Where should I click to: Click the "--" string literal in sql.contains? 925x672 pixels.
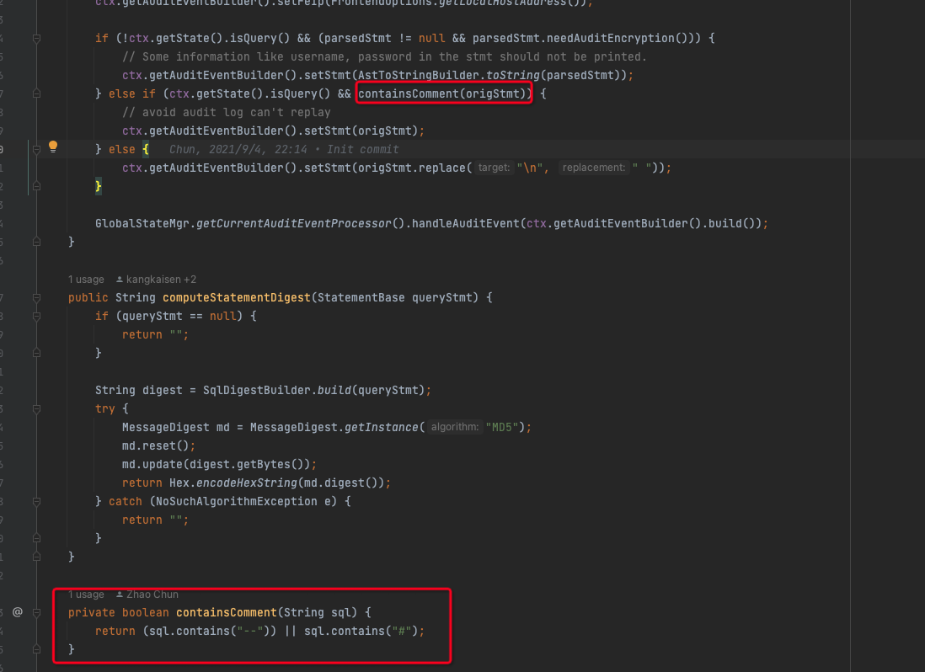pos(250,631)
